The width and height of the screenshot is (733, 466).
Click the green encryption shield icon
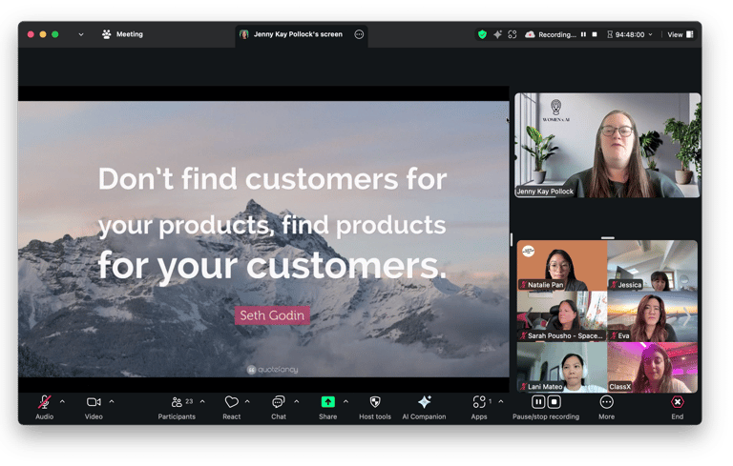click(482, 34)
